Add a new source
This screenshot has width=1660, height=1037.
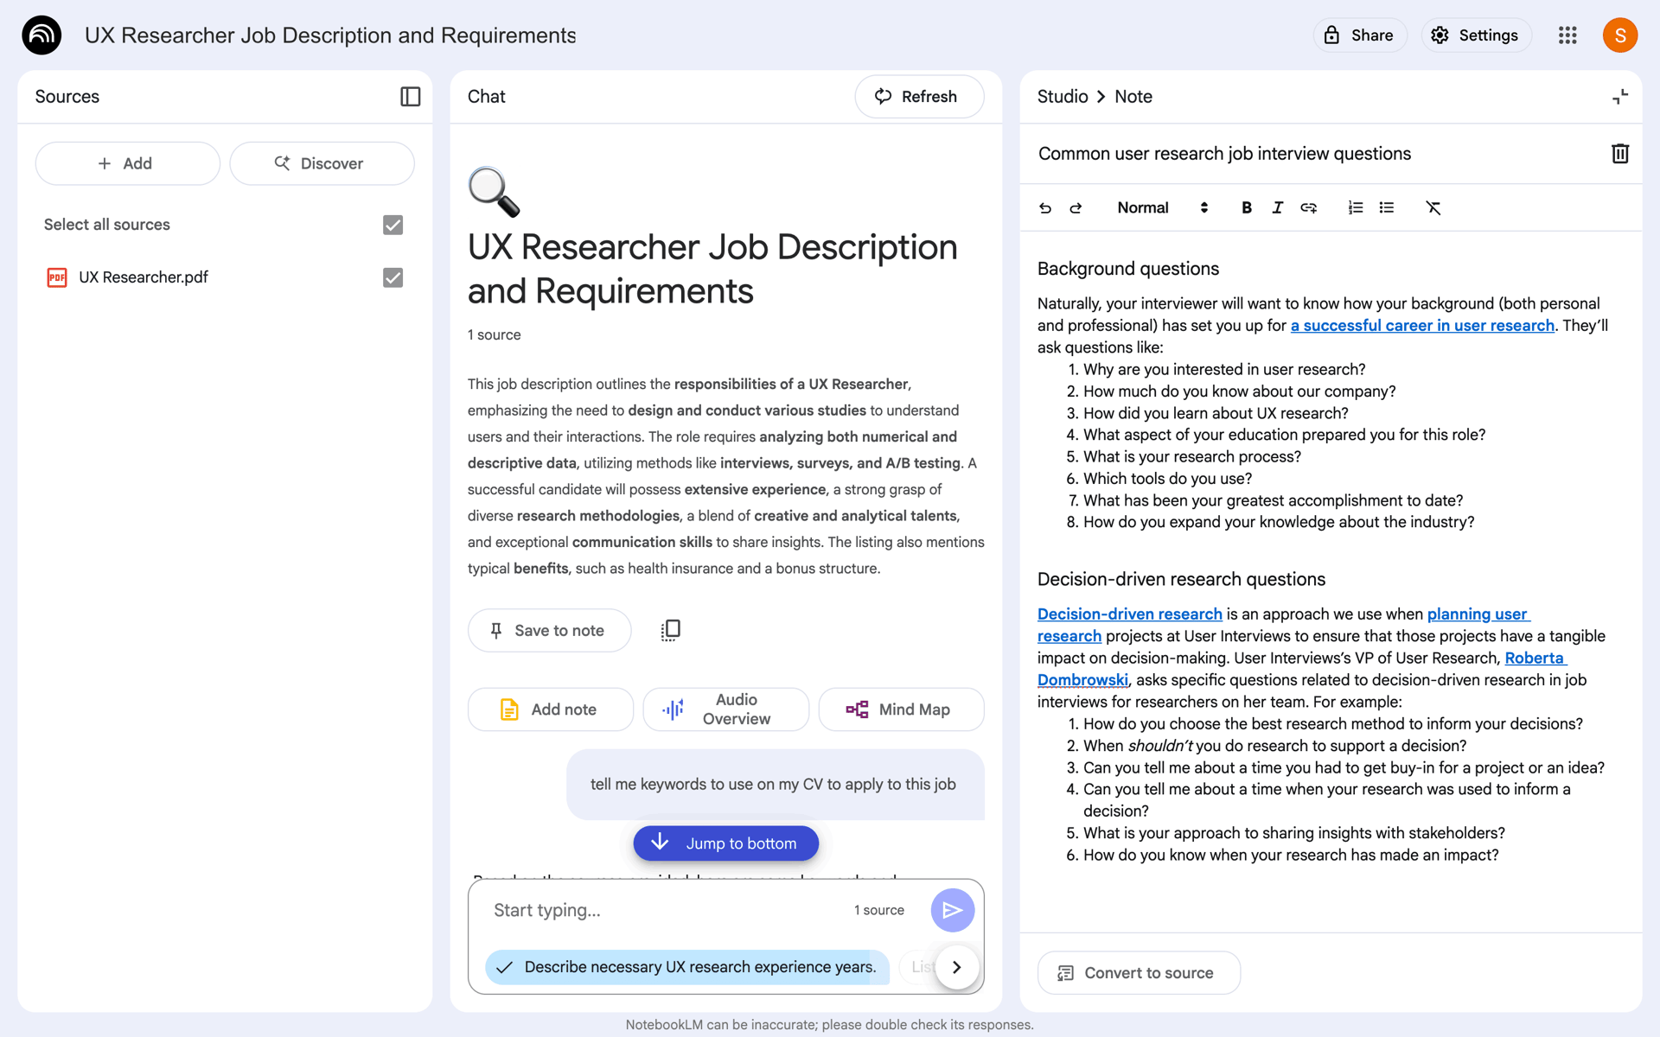[x=128, y=163]
